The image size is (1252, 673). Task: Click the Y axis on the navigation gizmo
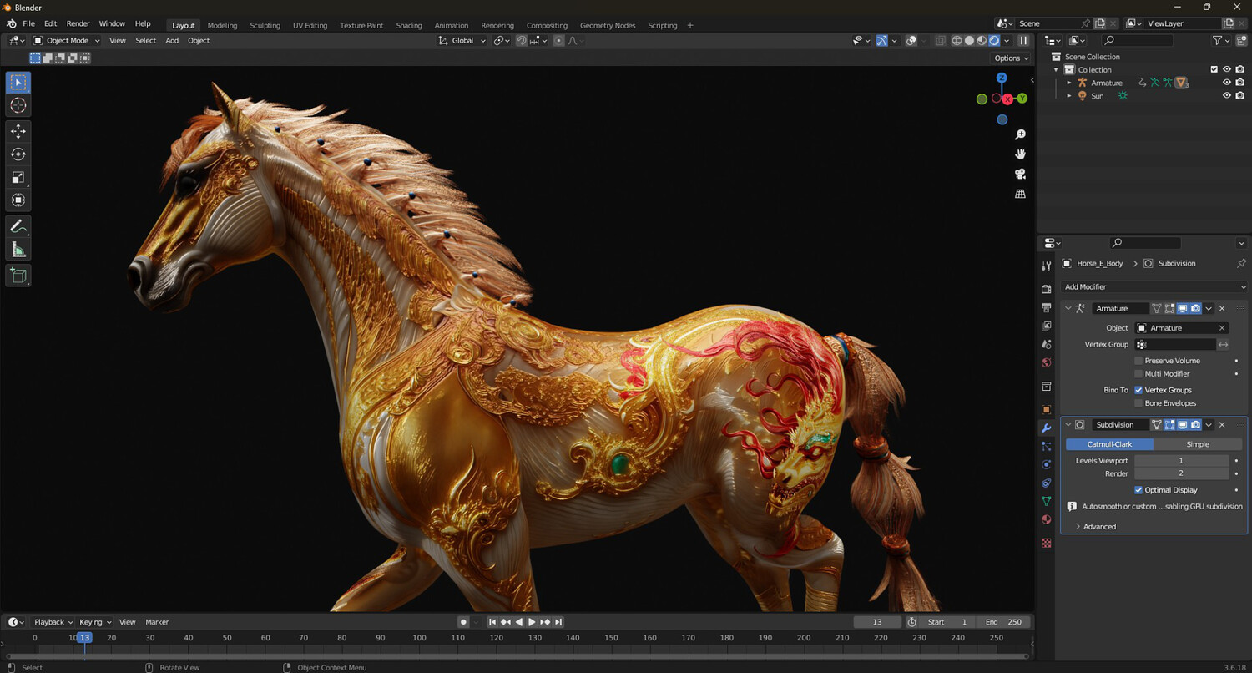click(x=1022, y=99)
